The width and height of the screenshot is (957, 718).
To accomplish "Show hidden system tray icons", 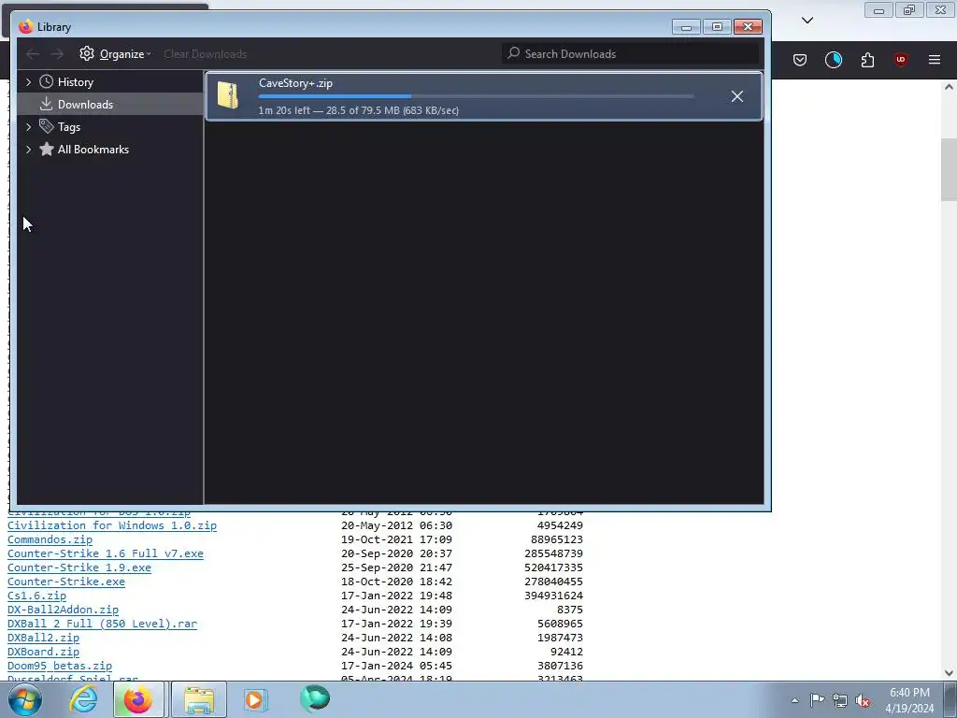I will tap(794, 700).
